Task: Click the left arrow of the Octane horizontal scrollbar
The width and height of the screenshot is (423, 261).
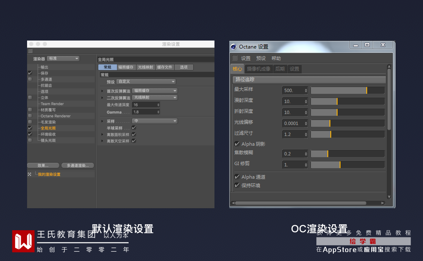Action: (x=233, y=203)
